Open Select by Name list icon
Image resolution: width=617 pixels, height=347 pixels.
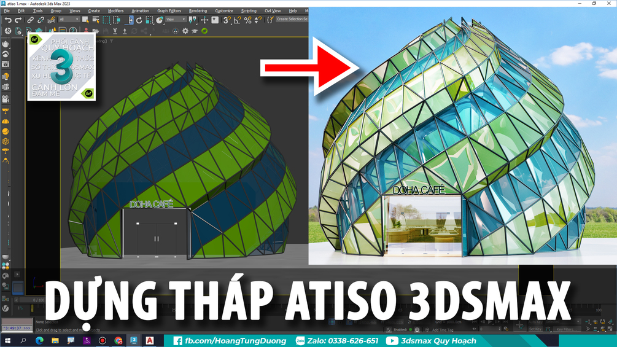(96, 20)
